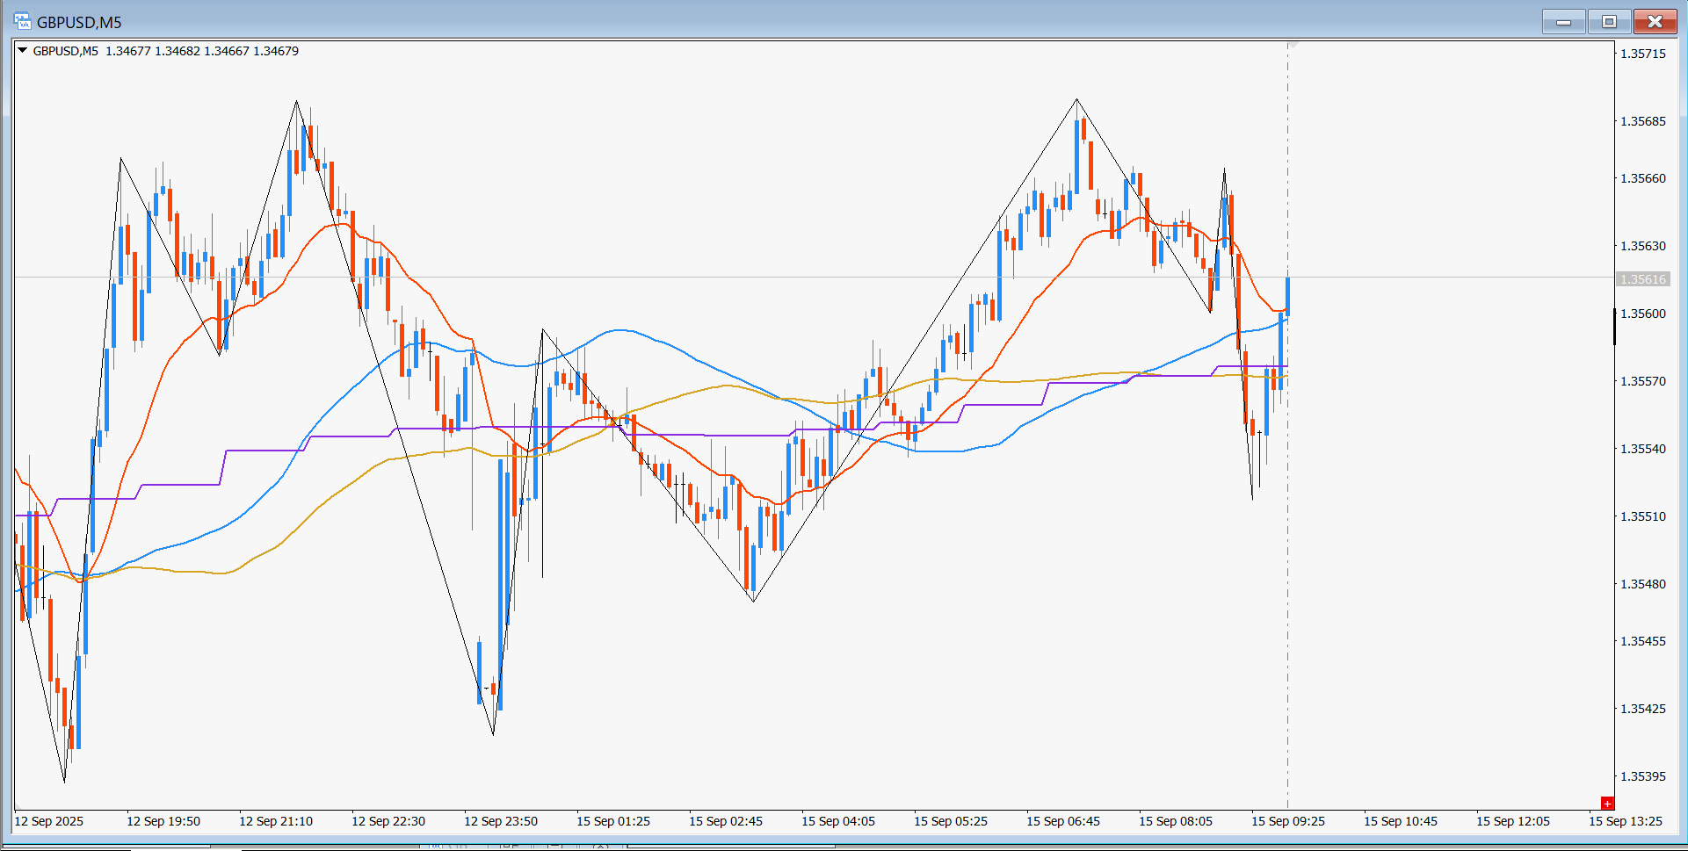Click the red plus icon on time axis

[x=1607, y=803]
